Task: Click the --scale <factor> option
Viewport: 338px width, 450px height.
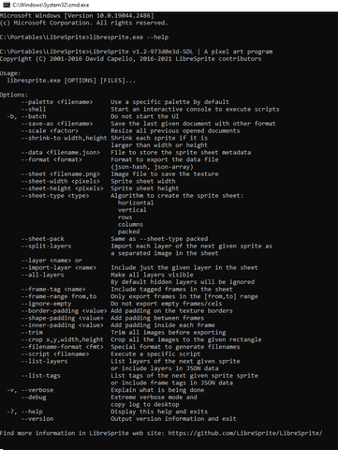Action: click(x=50, y=130)
